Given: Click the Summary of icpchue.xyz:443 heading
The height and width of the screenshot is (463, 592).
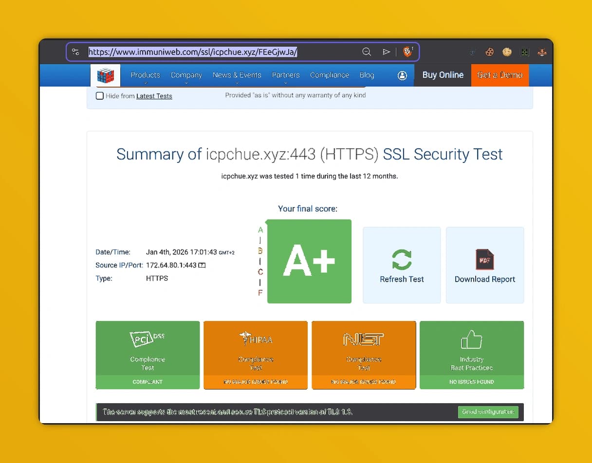Looking at the screenshot, I should click(310, 154).
